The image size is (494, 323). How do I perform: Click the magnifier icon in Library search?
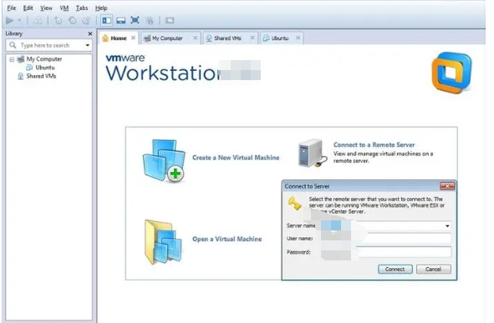13,45
